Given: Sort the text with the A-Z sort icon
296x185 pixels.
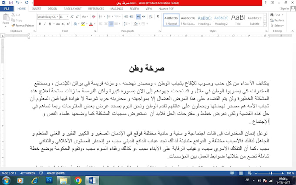Looking at the screenshot, I should point(151,17).
